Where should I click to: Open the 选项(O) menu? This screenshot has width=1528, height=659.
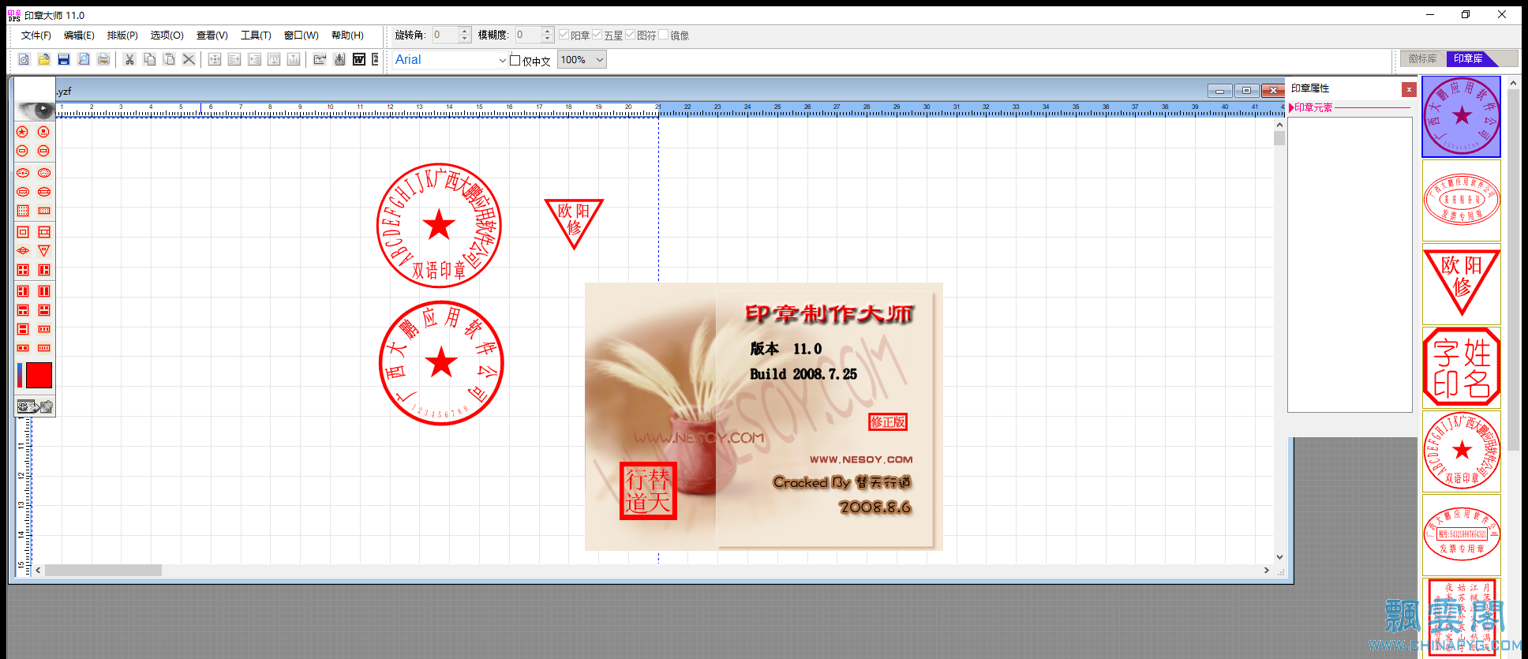(x=167, y=36)
